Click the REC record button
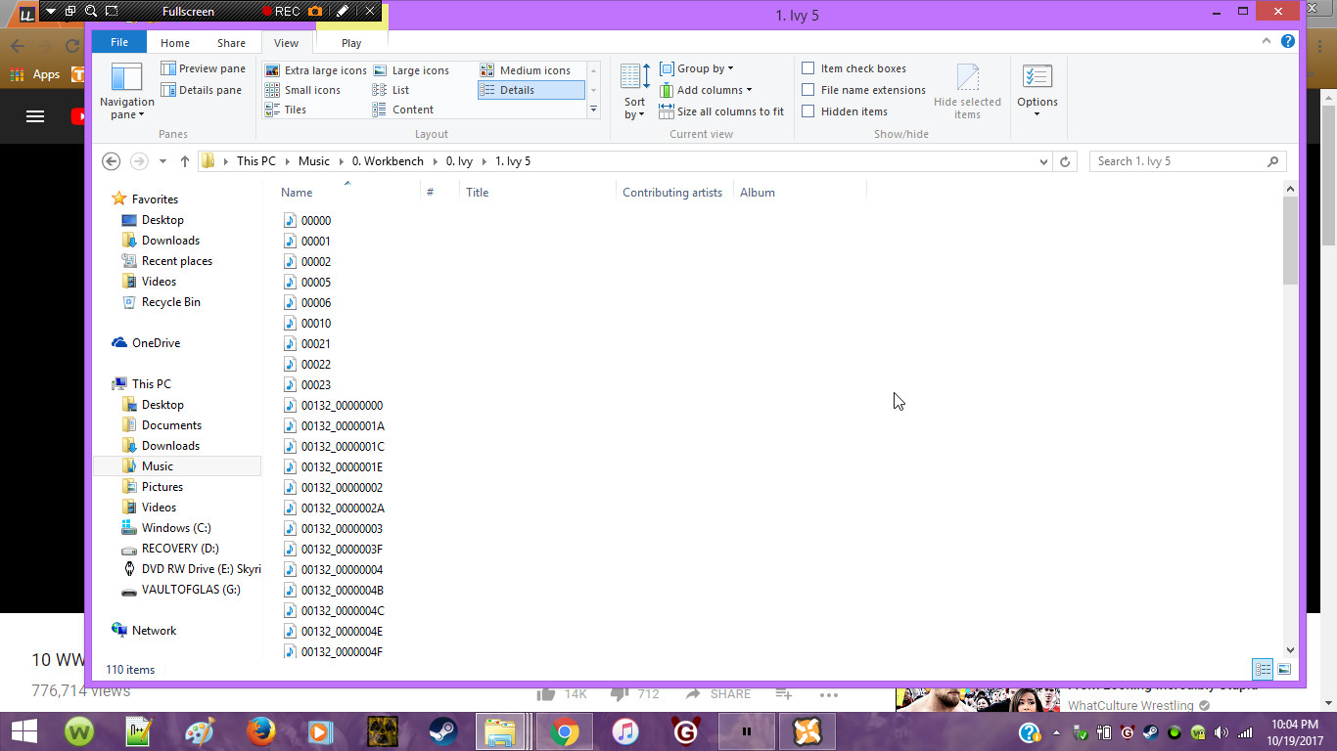 pyautogui.click(x=281, y=12)
